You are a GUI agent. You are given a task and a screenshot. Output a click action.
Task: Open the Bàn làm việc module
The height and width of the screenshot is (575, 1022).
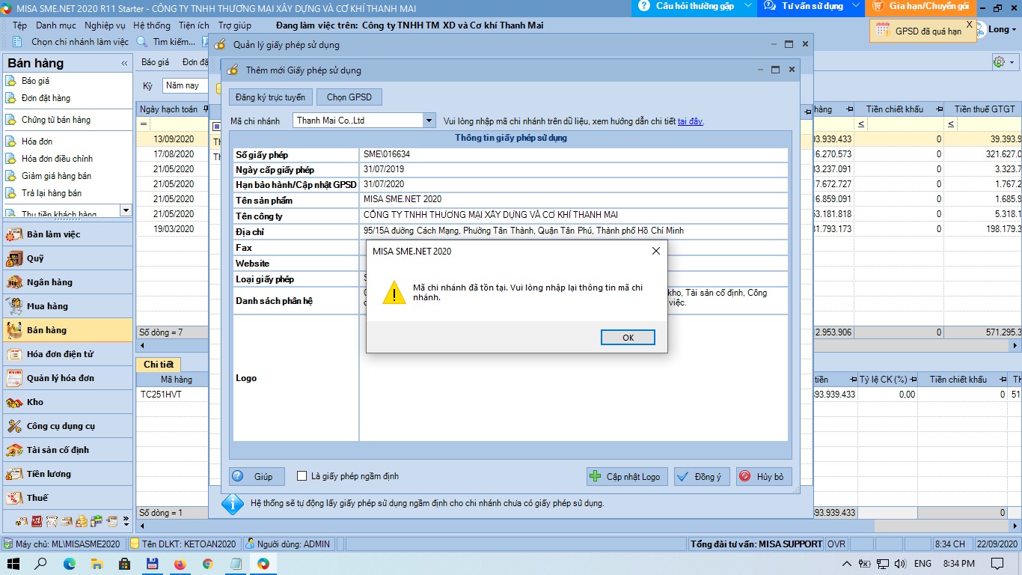68,234
